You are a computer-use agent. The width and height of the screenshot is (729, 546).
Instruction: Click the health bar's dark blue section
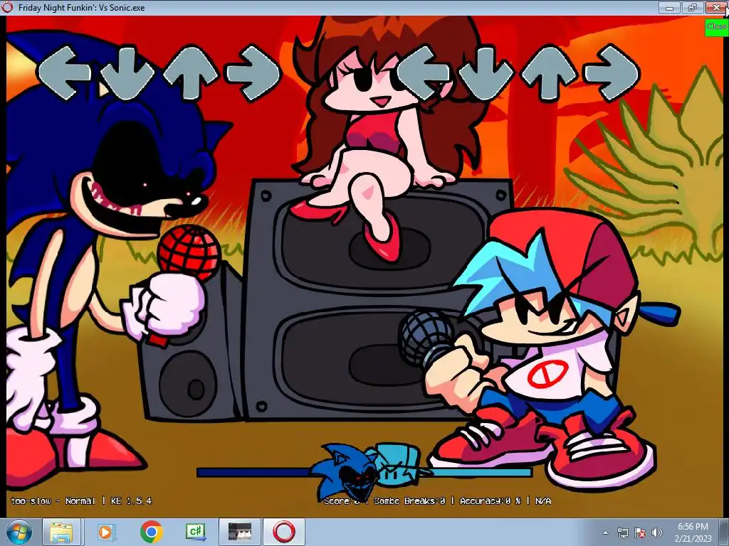click(254, 473)
